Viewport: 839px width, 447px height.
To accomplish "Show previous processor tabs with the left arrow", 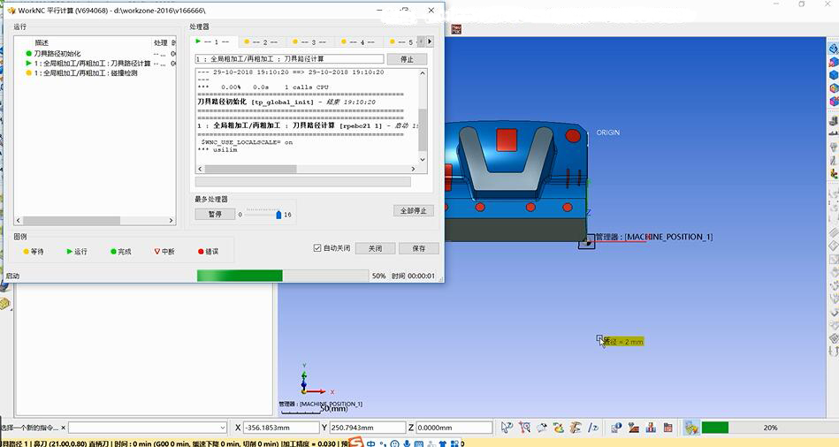I will click(422, 42).
